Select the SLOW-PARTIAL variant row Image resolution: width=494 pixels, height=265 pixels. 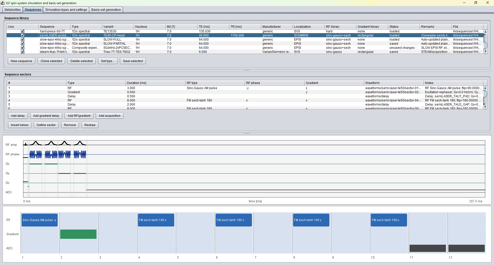coord(245,43)
